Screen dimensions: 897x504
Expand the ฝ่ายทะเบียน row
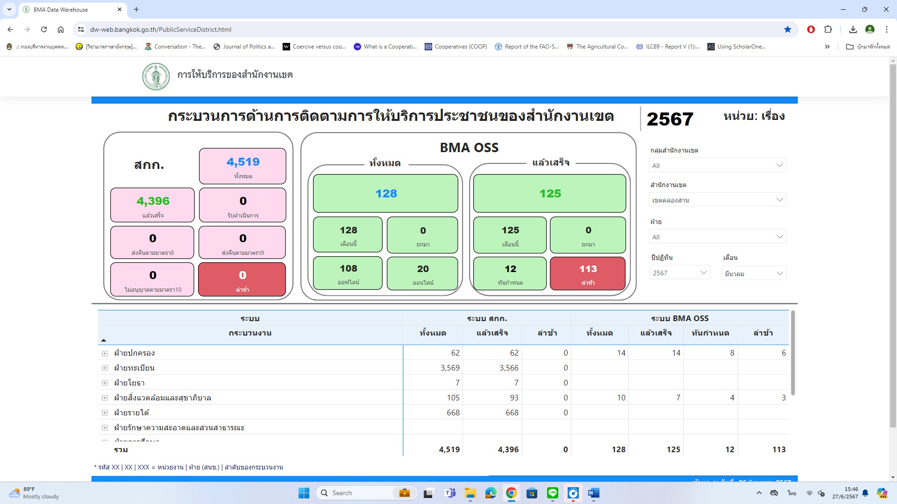[105, 368]
